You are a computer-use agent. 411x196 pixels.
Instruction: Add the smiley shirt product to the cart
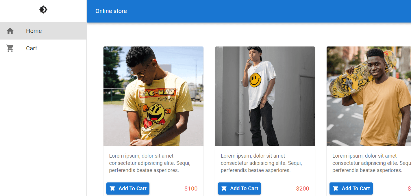(x=239, y=188)
